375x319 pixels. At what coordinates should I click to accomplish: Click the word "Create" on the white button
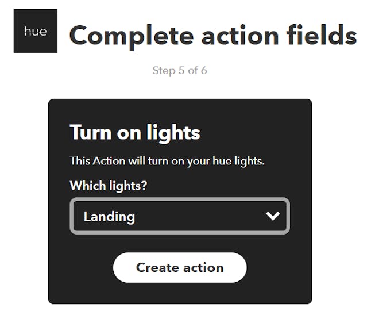pyautogui.click(x=155, y=267)
